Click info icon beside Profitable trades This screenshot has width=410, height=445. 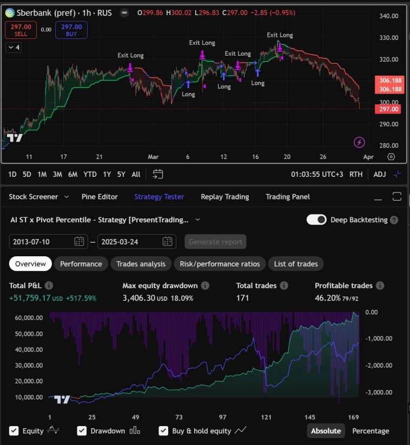point(380,285)
